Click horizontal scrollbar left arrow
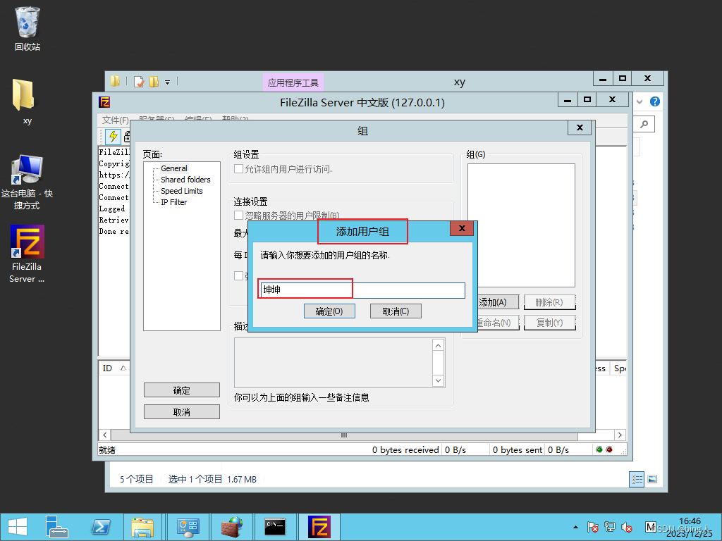The height and width of the screenshot is (541, 722). pos(104,435)
